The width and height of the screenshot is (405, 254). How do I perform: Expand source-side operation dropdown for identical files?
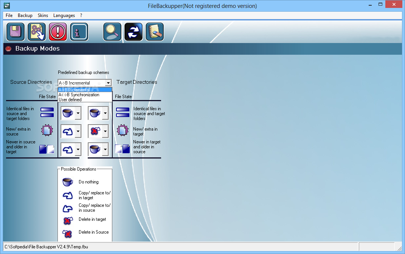[x=78, y=113]
